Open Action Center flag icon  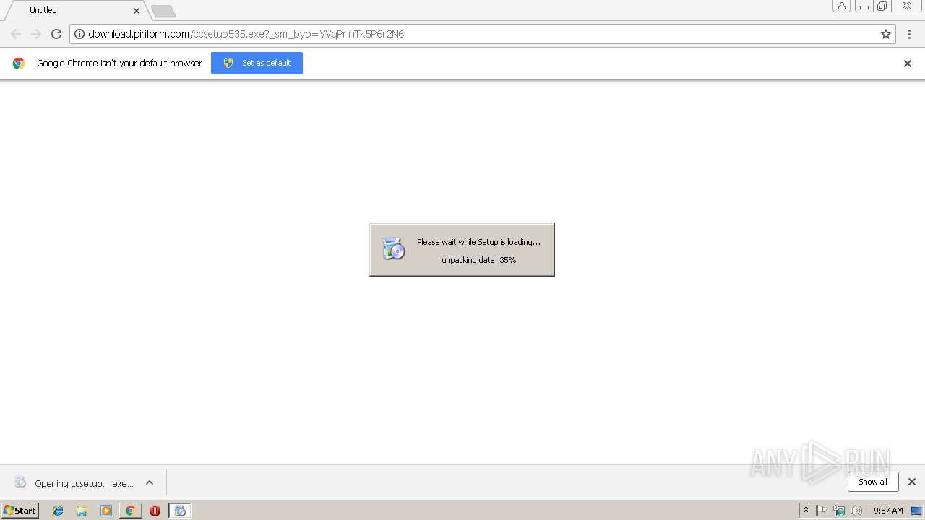point(822,511)
